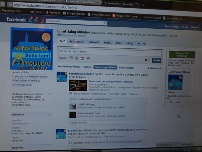Click the Co se vám honí hlavou? box
This screenshot has height=152, width=202.
(110, 52)
